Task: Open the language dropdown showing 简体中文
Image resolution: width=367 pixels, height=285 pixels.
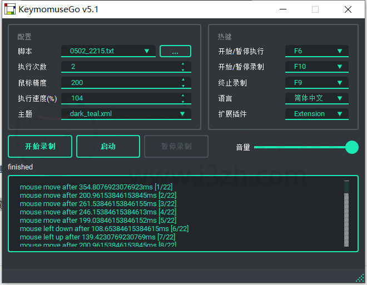Action: pos(317,98)
